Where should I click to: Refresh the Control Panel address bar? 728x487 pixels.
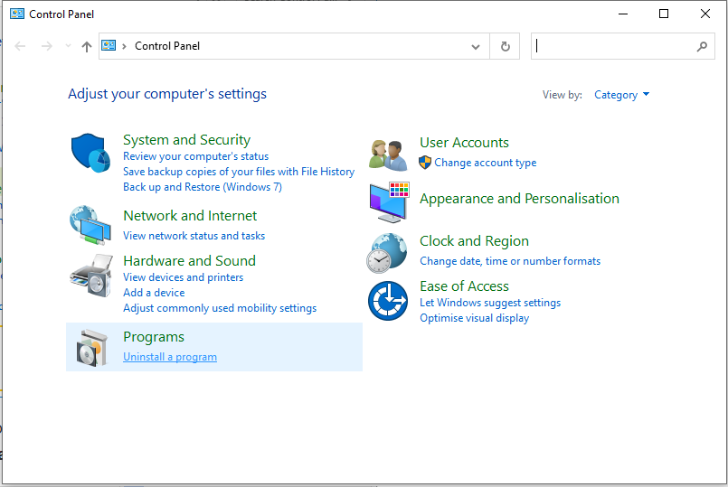[506, 46]
